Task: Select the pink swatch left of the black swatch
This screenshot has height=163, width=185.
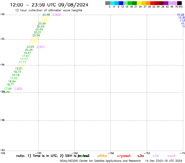Action: coord(175,3)
